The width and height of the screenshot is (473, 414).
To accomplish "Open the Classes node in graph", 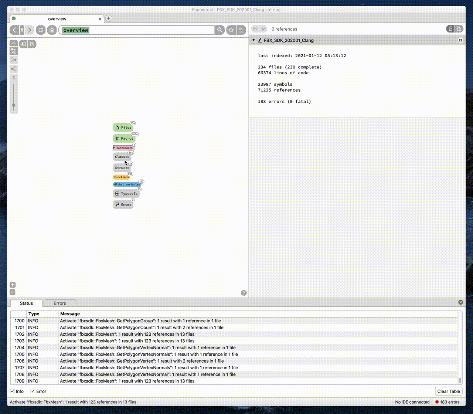I will (122, 157).
